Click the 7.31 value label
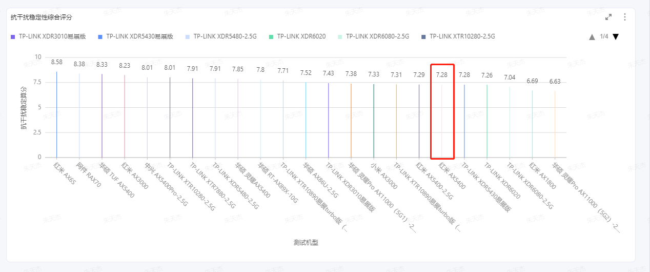Screen dimensions: 650x272 click(396, 75)
